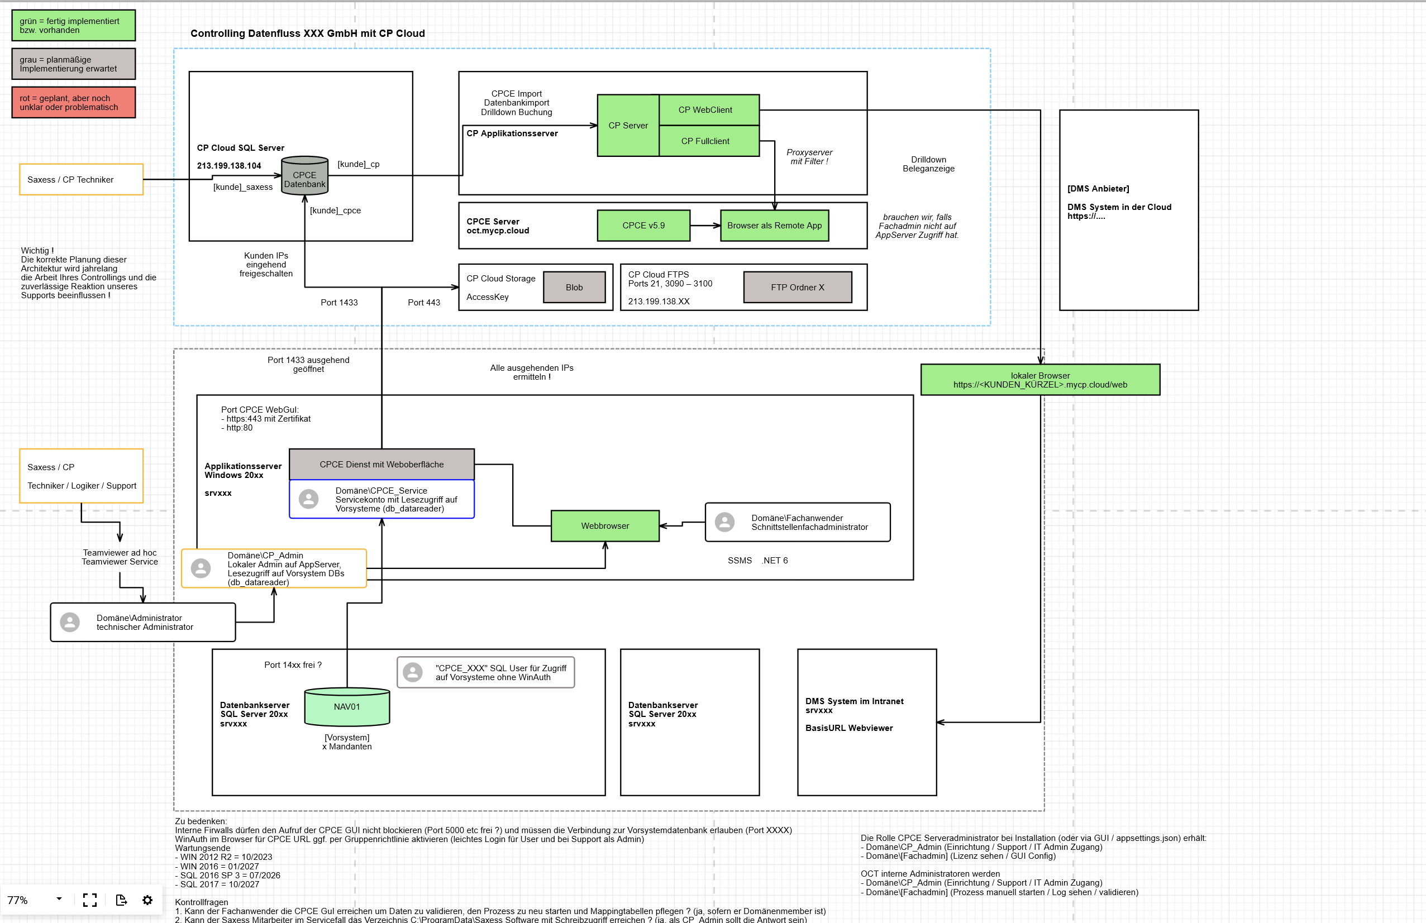Open the page export icon
The image size is (1426, 923).
[121, 900]
